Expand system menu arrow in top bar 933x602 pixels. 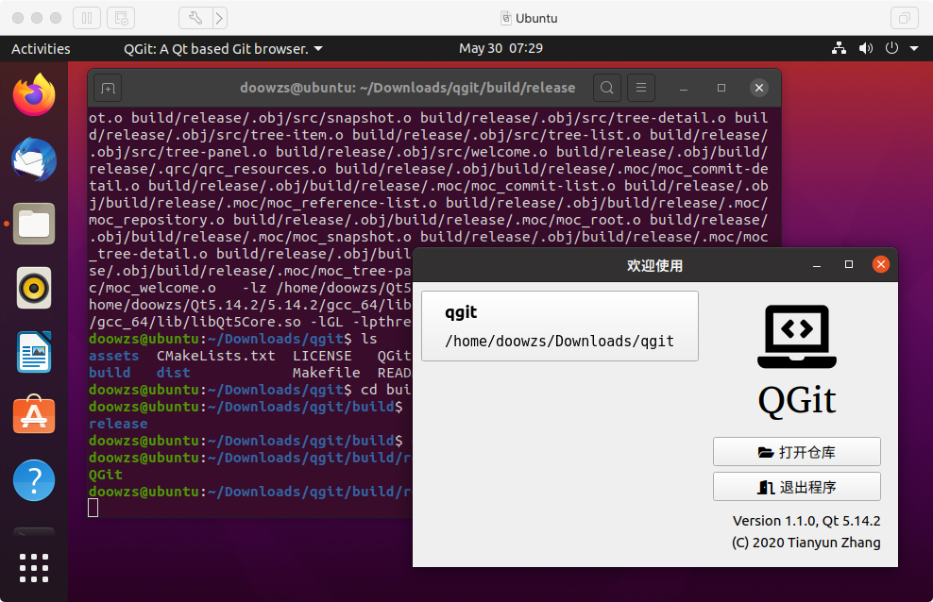click(x=914, y=49)
